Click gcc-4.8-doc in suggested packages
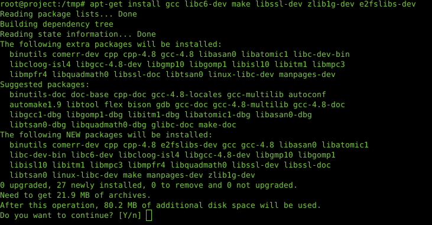The image size is (432, 225). click(x=319, y=105)
